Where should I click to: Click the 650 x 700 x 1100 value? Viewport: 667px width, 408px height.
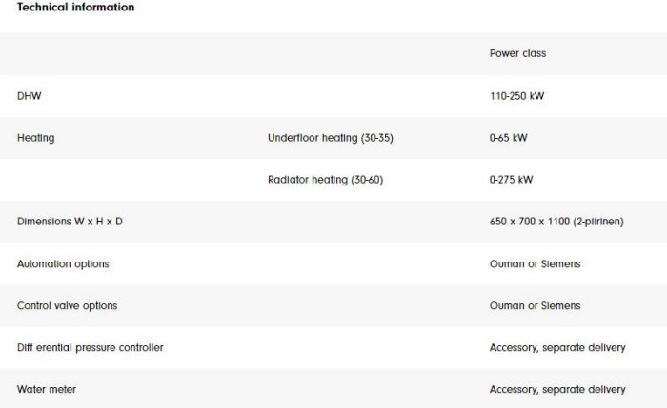[x=531, y=222]
